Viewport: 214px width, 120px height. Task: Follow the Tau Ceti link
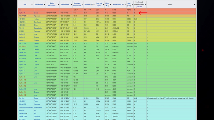[21, 98]
